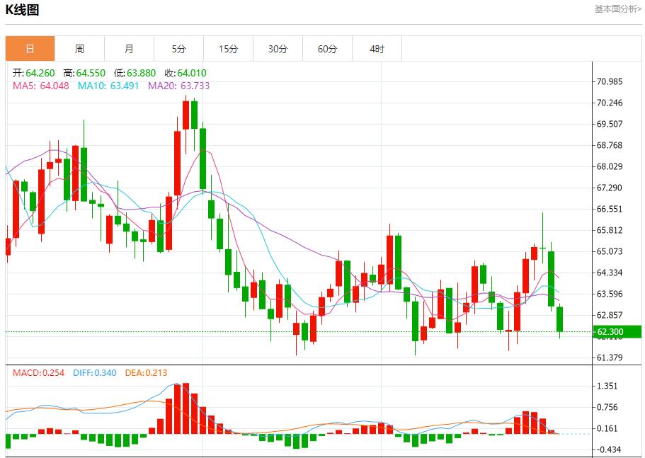Select the 30分 timeframe

(x=278, y=48)
